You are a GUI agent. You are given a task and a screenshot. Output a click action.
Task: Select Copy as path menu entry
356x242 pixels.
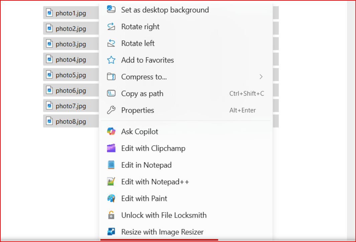coord(142,94)
